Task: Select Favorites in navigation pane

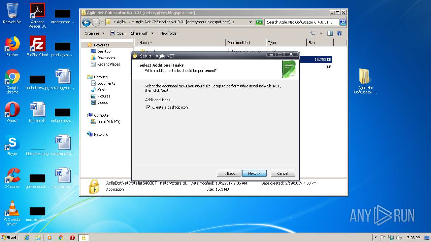Action: click(101, 45)
